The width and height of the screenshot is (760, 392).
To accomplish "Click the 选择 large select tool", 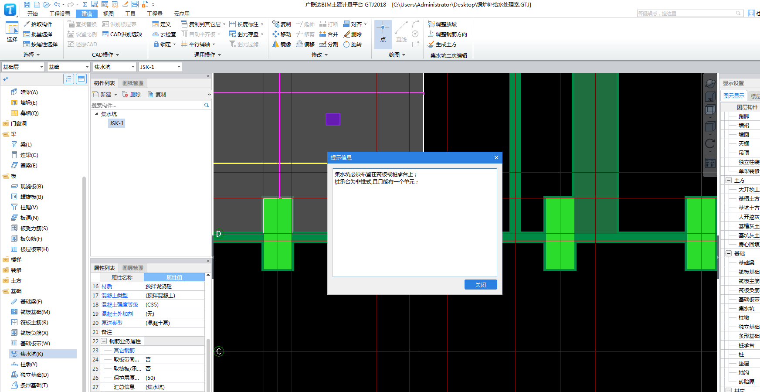I will coord(12,32).
